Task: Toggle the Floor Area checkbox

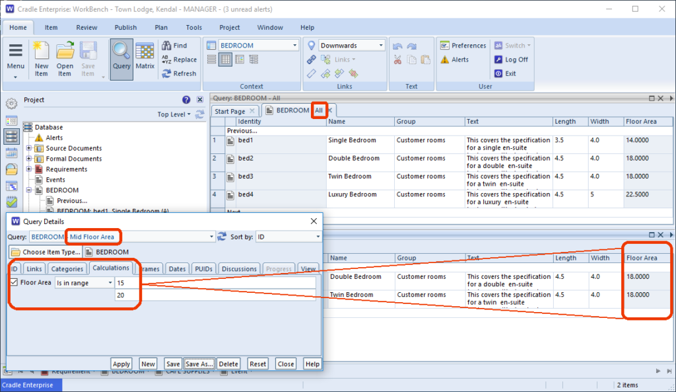Action: [14, 282]
